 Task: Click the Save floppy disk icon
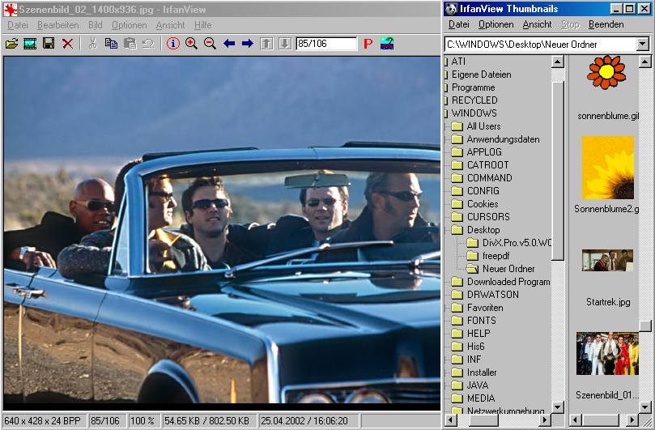click(x=49, y=44)
